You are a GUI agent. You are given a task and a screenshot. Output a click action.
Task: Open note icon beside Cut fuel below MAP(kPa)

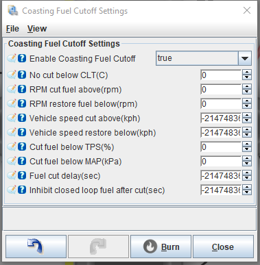12,161
